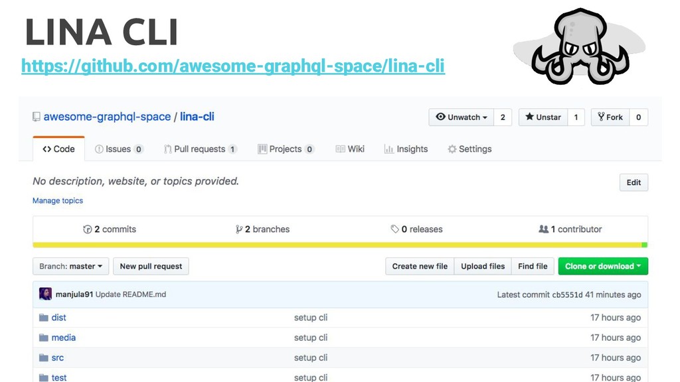Open Branch: master selector
The image size is (680, 382).
pyautogui.click(x=70, y=267)
